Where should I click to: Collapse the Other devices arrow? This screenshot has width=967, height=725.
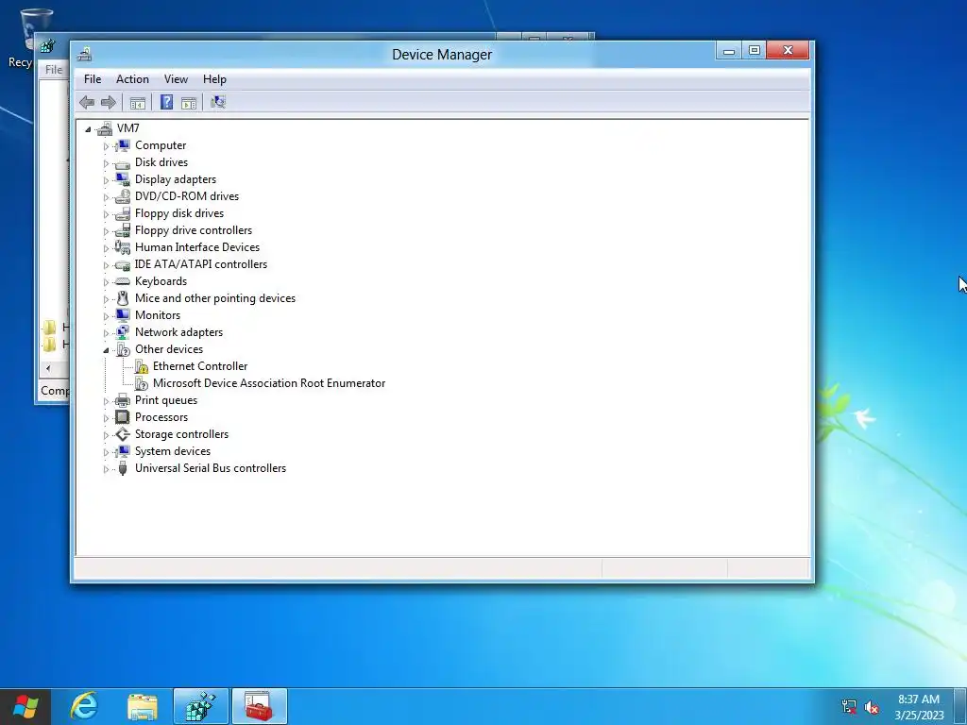coord(106,350)
